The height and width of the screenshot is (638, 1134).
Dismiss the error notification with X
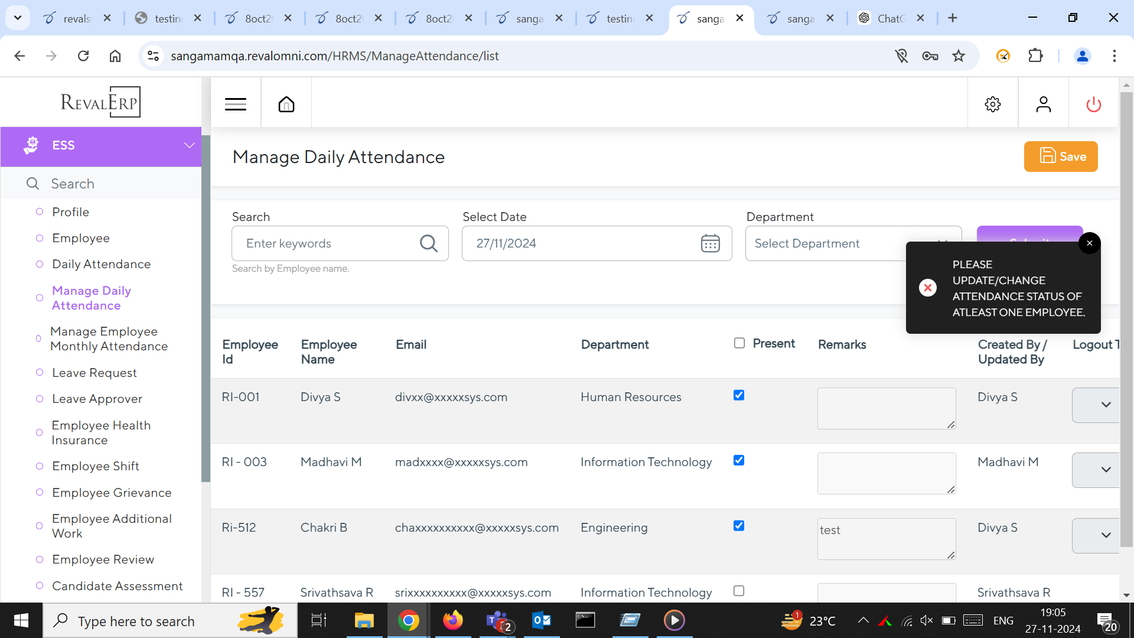1089,243
